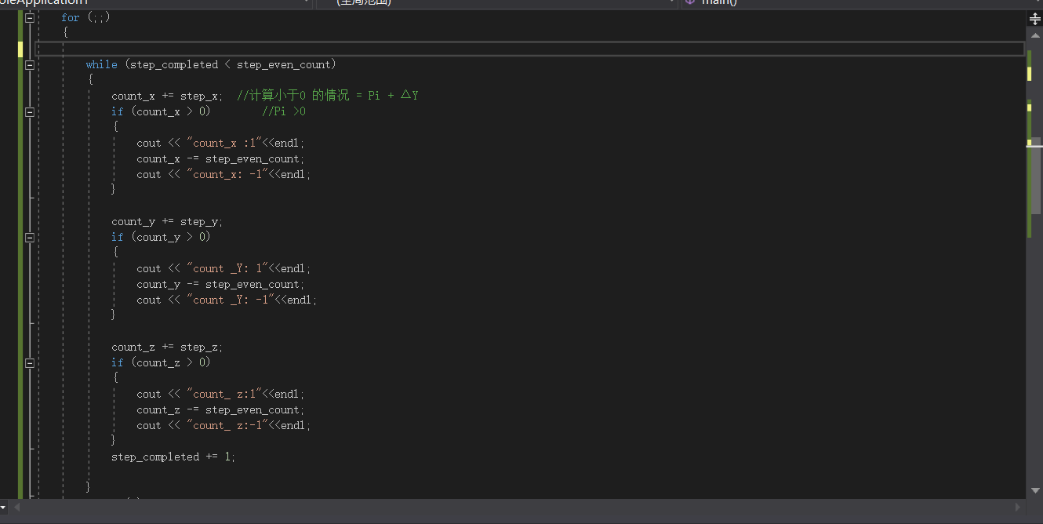Click the green comment '//Pi >0'
1043x524 pixels.
coord(284,112)
